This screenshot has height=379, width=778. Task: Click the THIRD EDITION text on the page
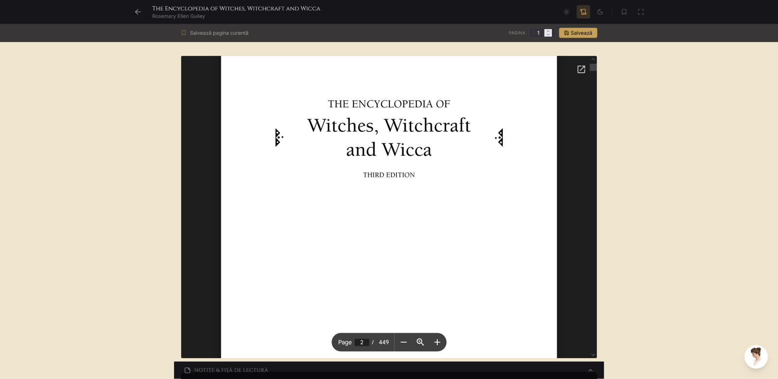coord(389,175)
